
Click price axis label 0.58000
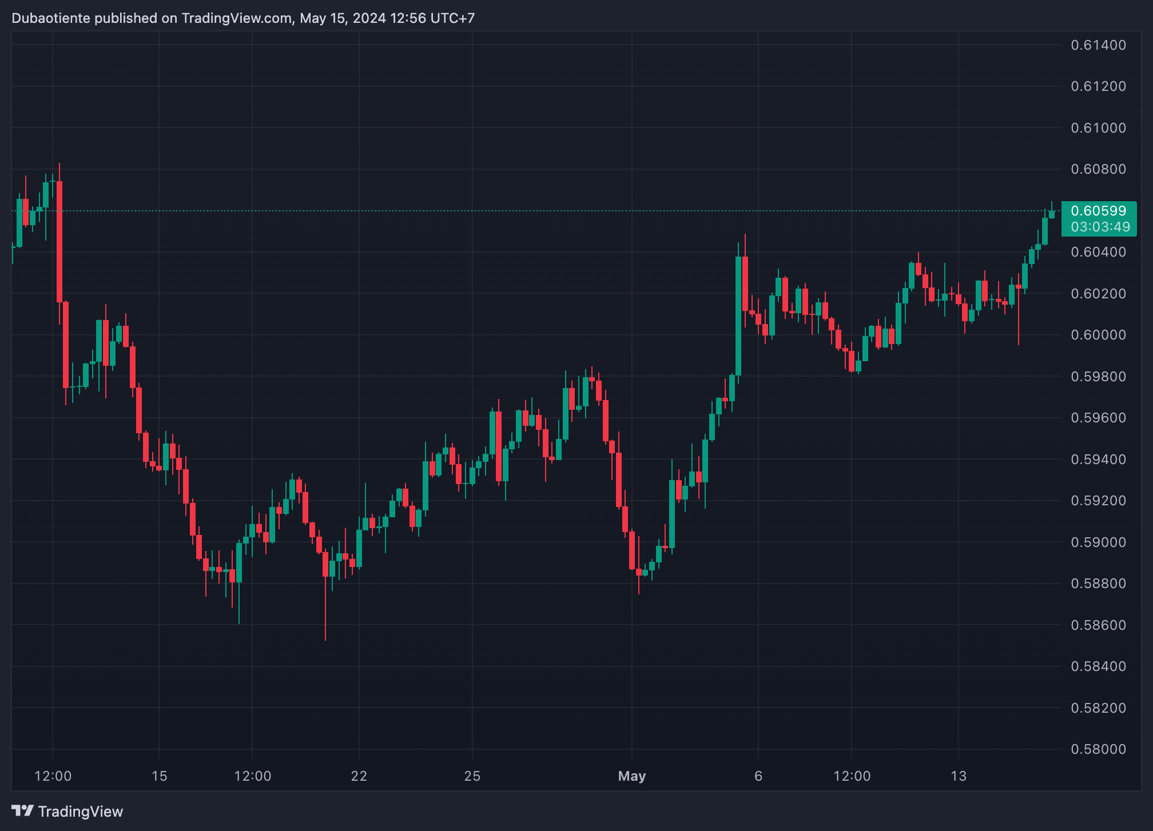[x=1098, y=749]
